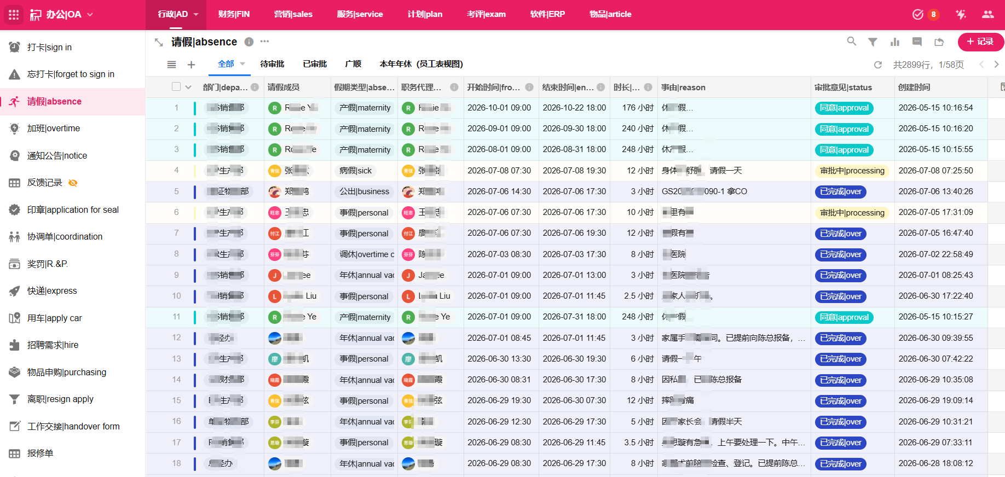Switch to the 已审批 view tab
This screenshot has width=1005, height=477.
pos(315,64)
